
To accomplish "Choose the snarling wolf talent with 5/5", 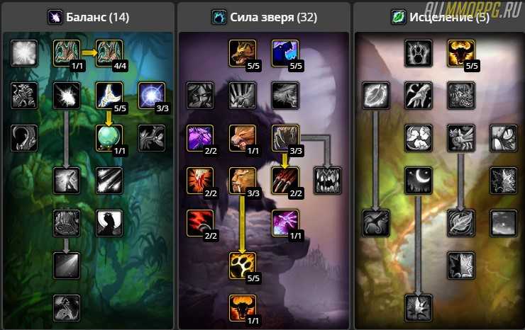I will coord(243,53).
